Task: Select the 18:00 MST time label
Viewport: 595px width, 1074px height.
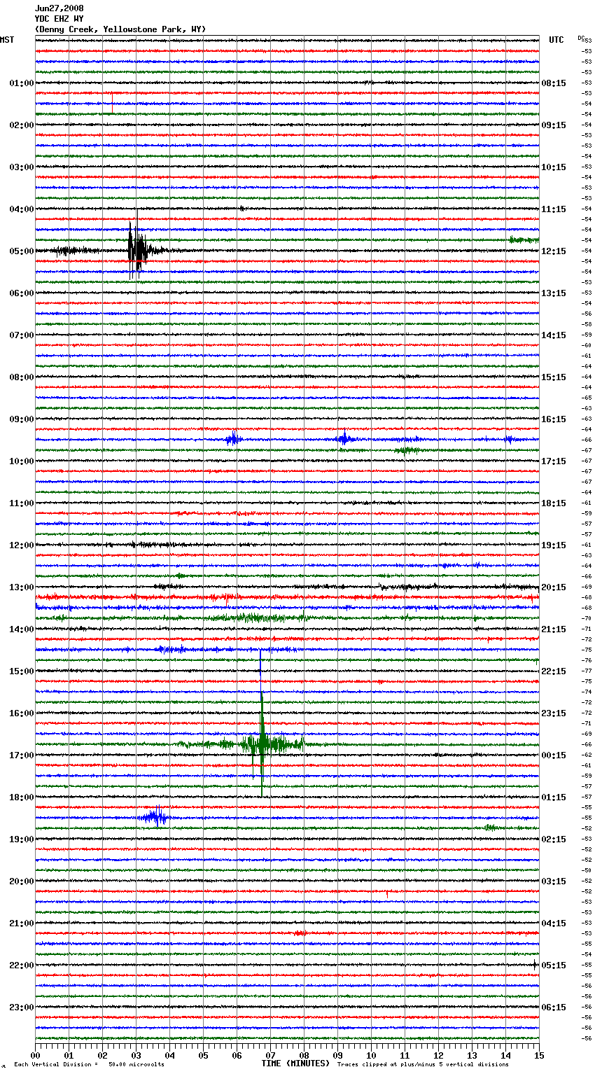Action: click(22, 797)
